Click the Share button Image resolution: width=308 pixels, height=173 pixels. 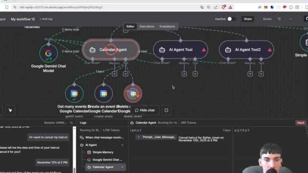pos(248,19)
